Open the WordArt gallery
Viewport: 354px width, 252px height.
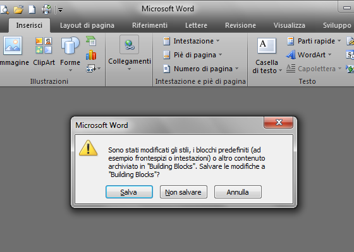coord(308,55)
